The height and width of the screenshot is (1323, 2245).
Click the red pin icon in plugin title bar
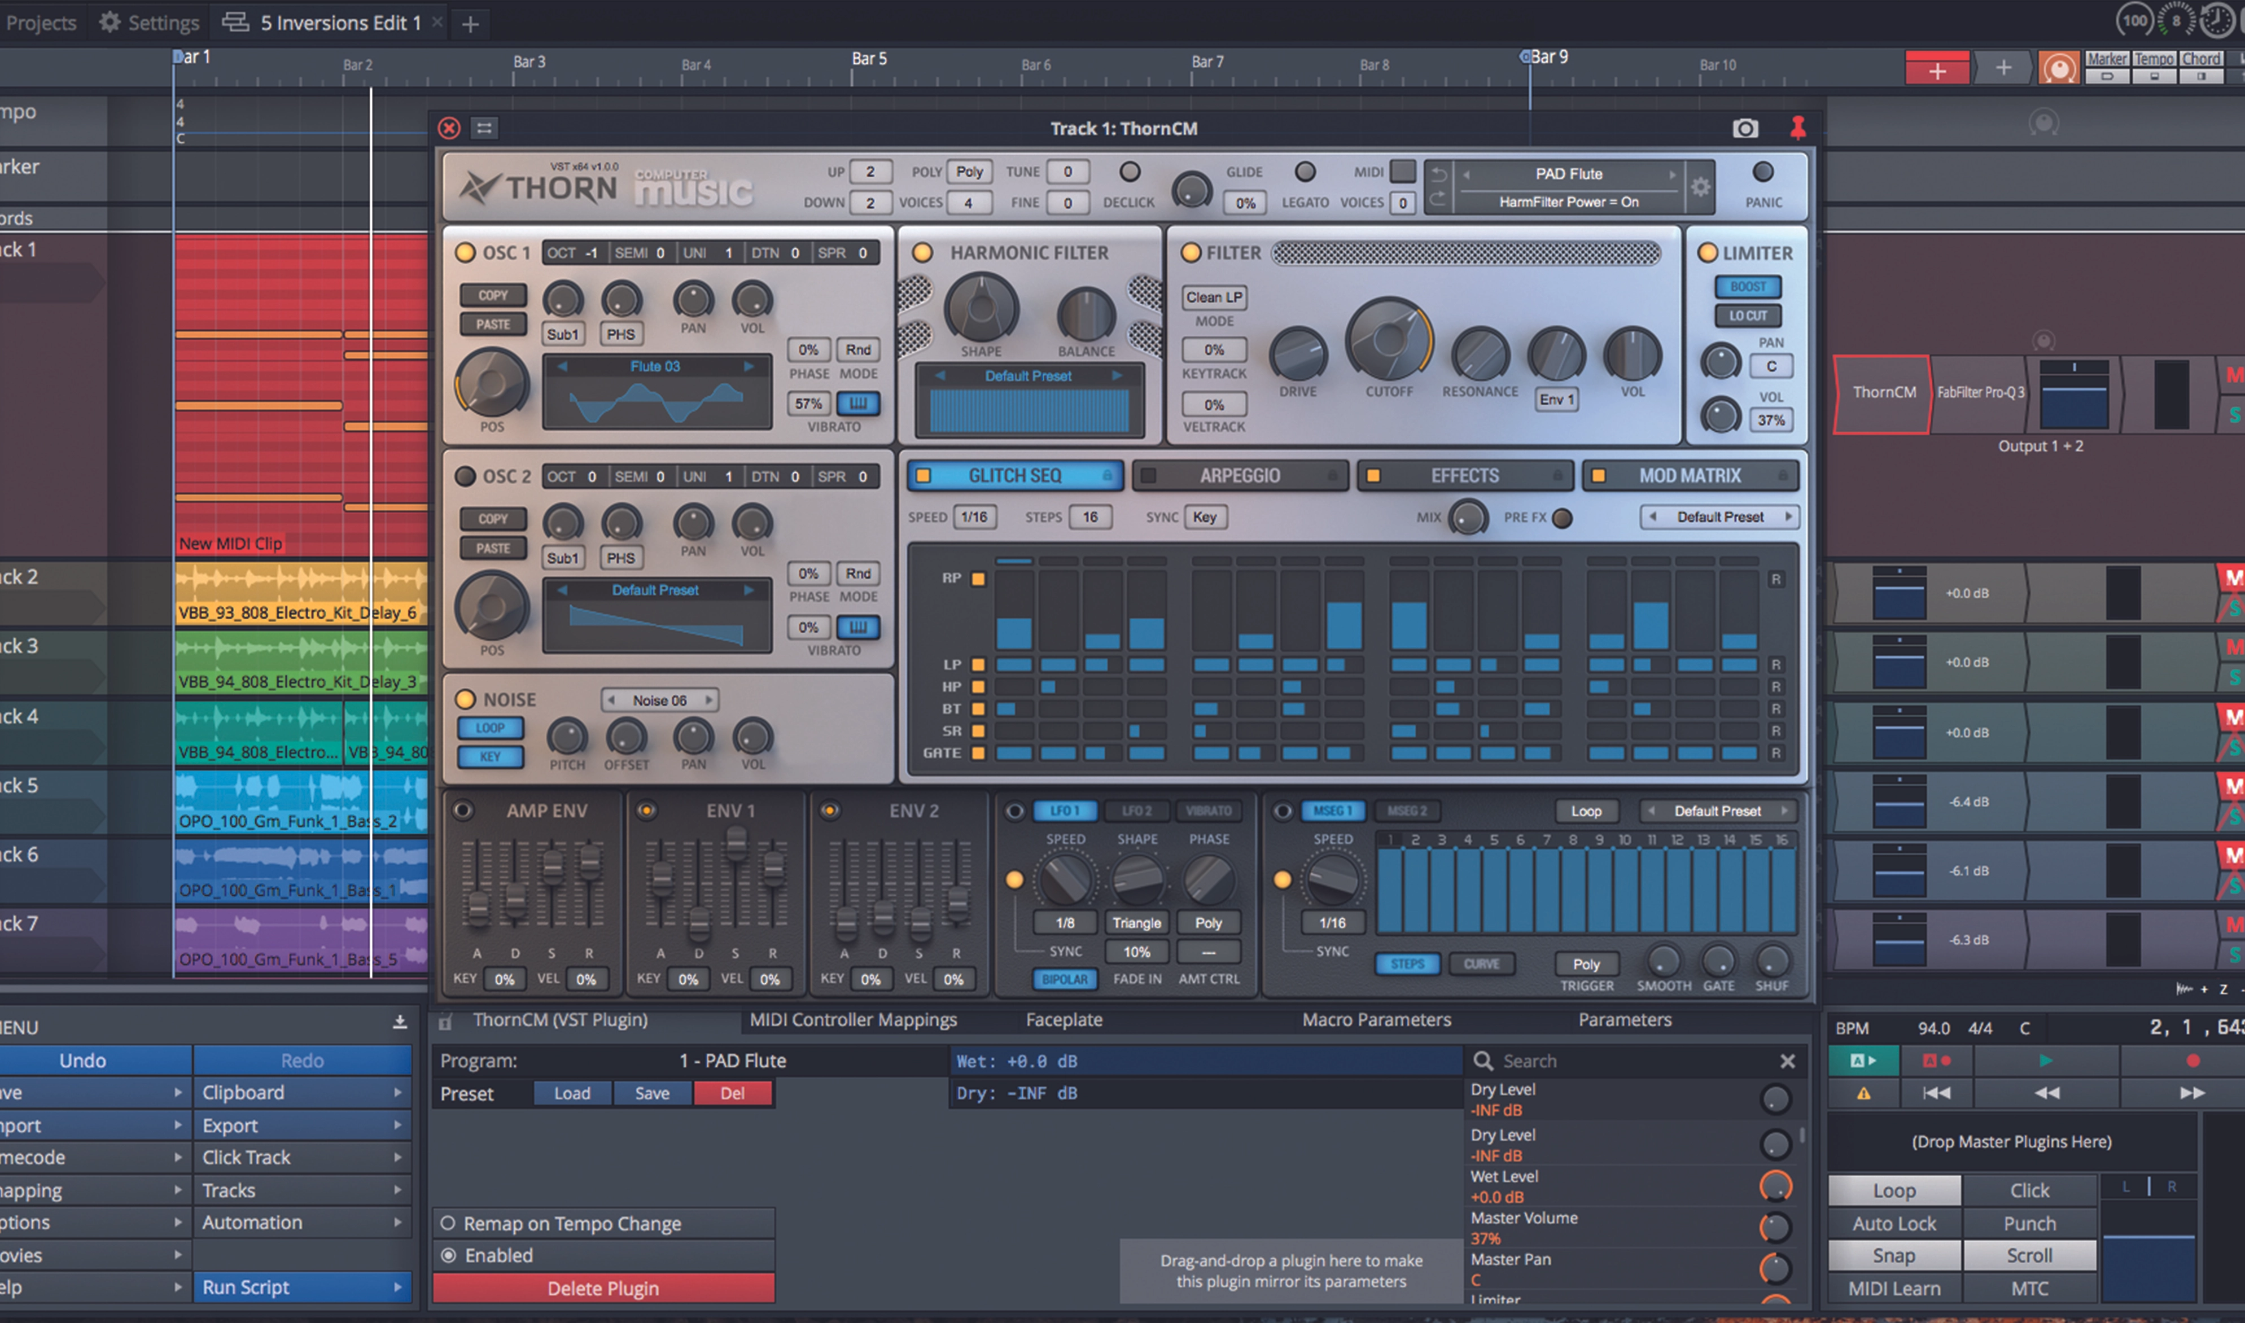(1797, 128)
